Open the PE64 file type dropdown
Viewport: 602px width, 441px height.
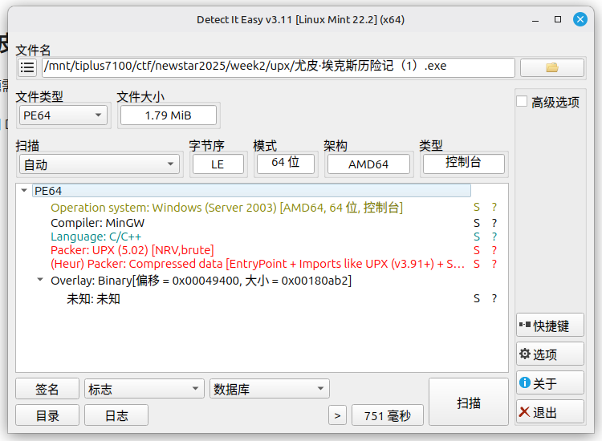(63, 115)
